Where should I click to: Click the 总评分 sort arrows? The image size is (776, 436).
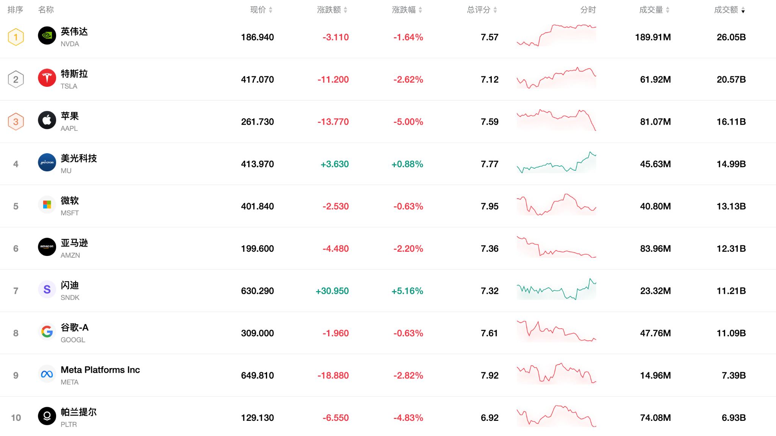[x=495, y=10]
